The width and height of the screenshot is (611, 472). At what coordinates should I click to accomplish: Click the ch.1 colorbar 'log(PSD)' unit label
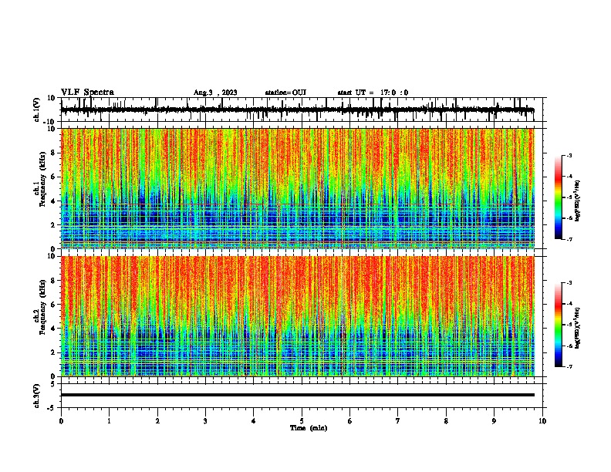(577, 201)
